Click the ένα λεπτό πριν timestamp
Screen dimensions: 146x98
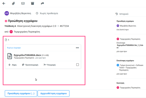[123, 29]
